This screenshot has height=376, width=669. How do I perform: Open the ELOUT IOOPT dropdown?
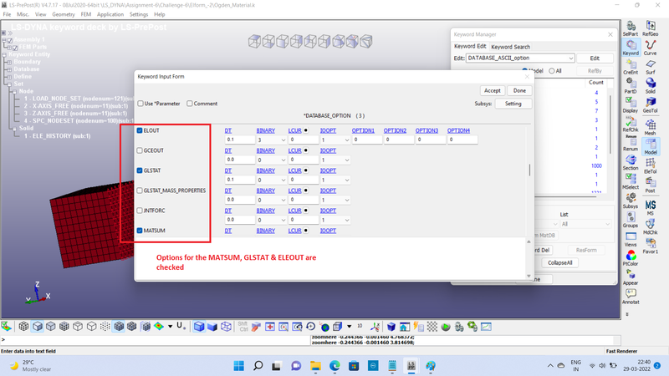(335, 140)
